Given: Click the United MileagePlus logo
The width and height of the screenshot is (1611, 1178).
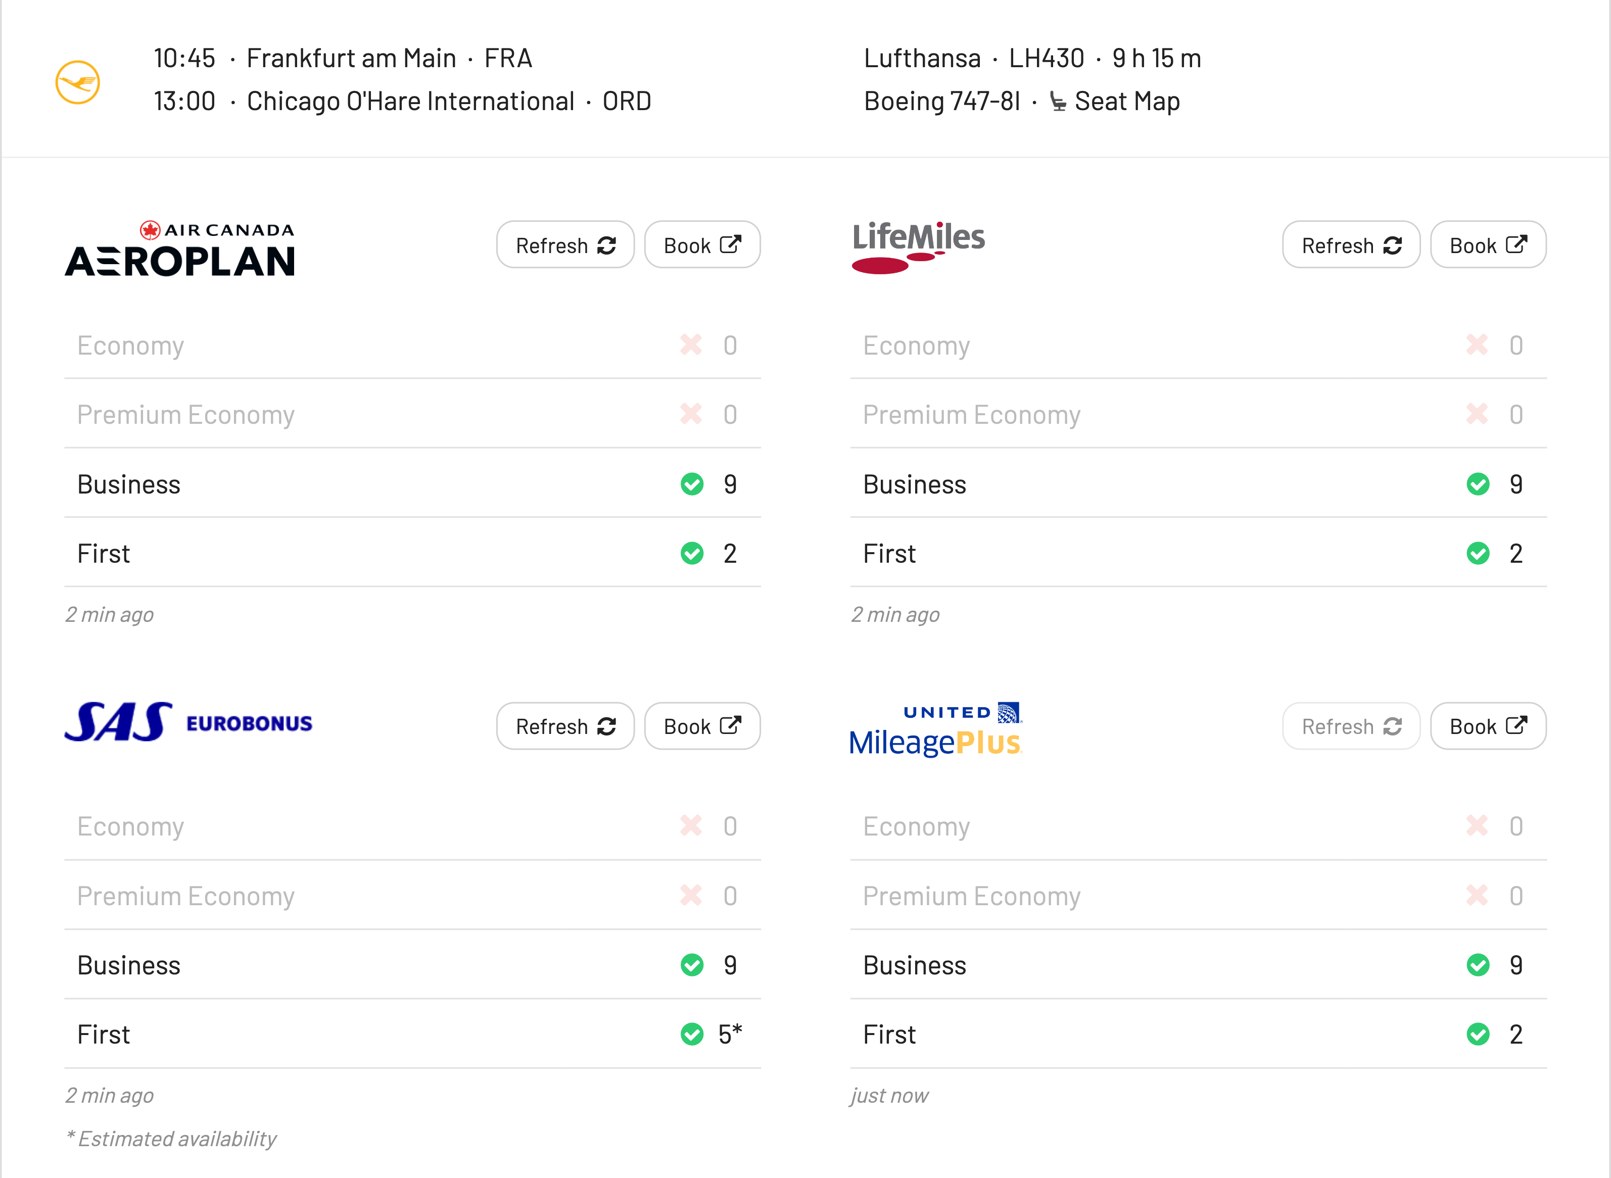Looking at the screenshot, I should pos(936,729).
